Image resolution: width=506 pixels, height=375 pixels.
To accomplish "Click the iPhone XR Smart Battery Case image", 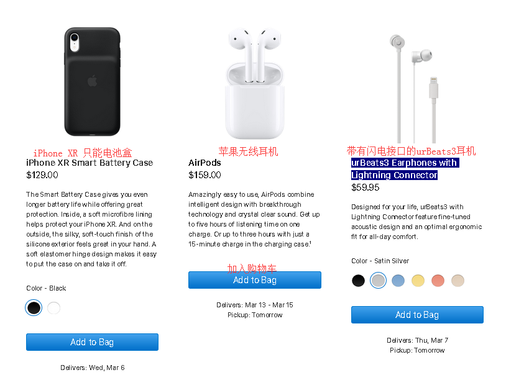I will click(92, 81).
